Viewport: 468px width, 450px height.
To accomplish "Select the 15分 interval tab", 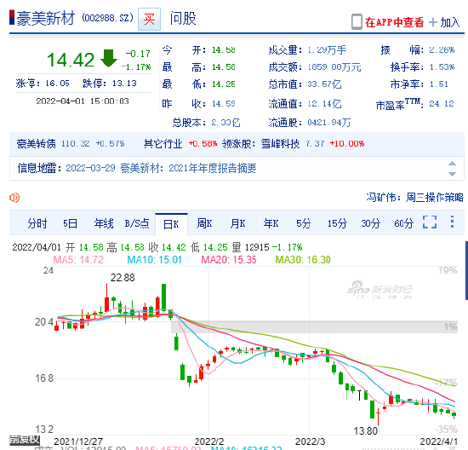I will click(337, 223).
